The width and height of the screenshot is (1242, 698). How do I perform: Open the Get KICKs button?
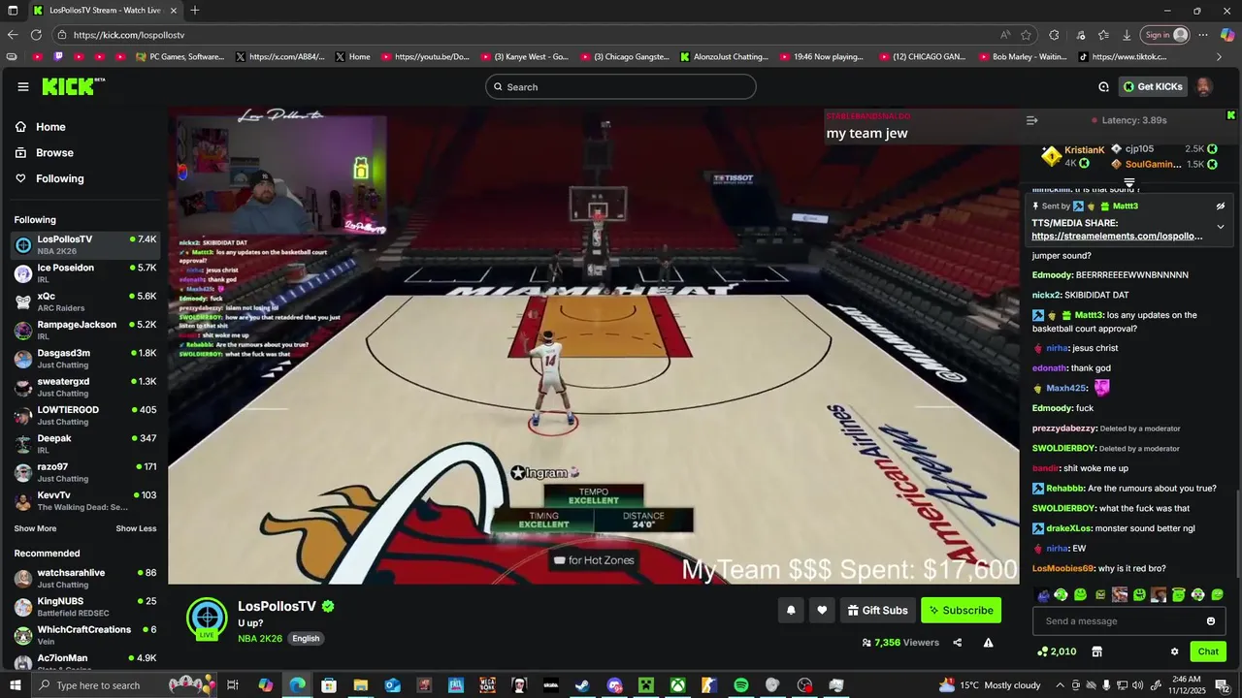coord(1153,87)
